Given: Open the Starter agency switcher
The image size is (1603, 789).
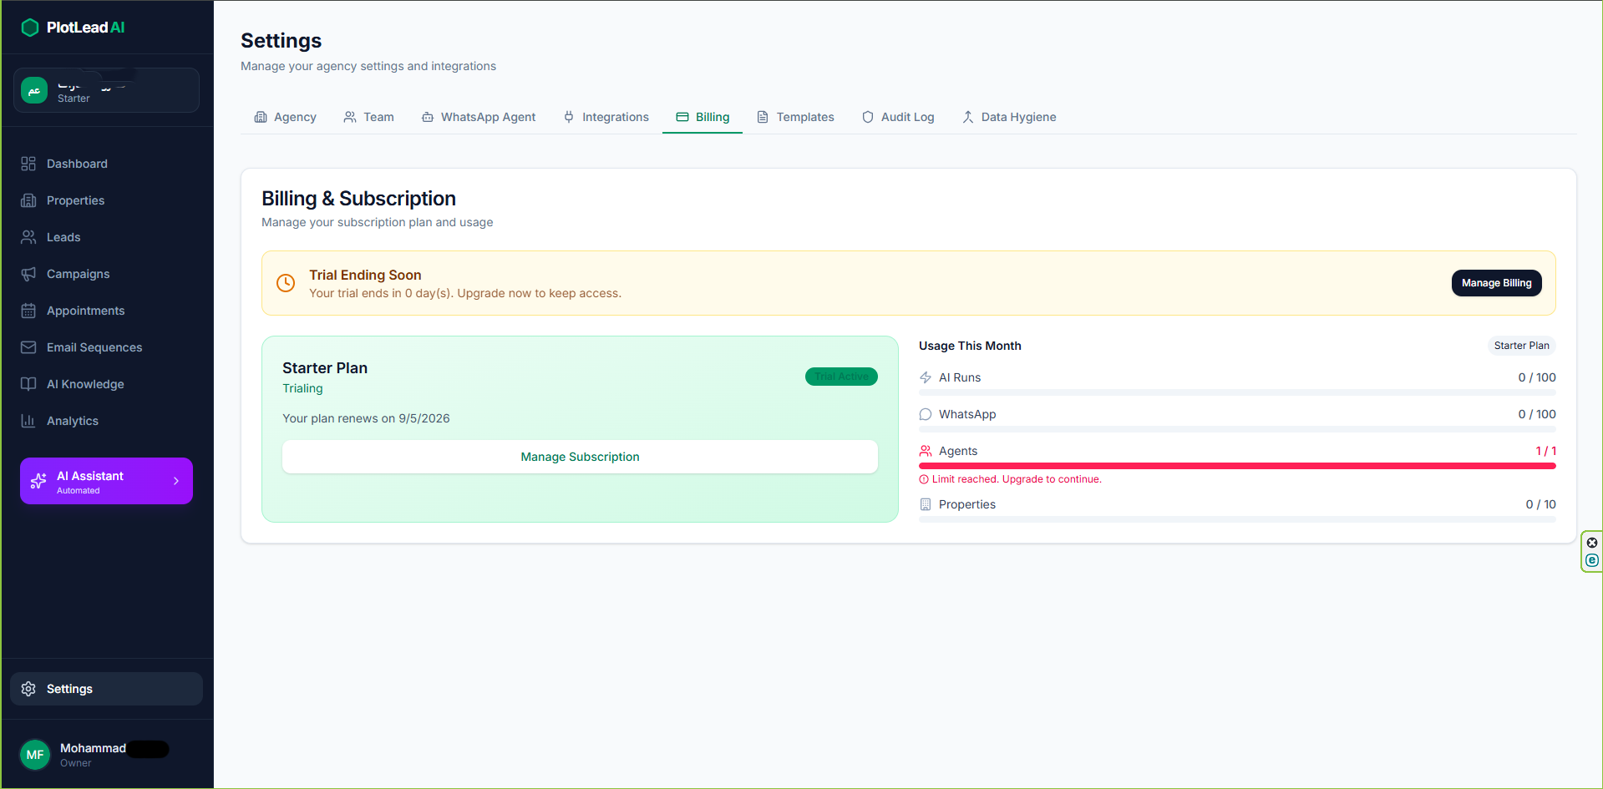Looking at the screenshot, I should pyautogui.click(x=106, y=90).
